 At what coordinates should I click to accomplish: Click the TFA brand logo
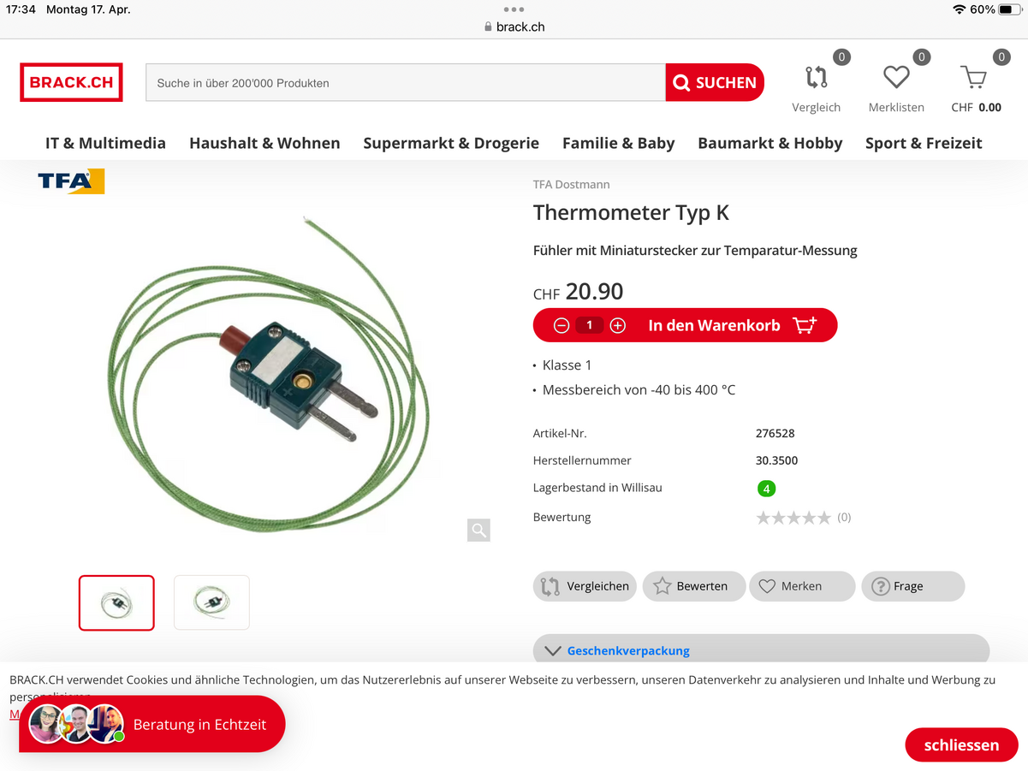(71, 181)
